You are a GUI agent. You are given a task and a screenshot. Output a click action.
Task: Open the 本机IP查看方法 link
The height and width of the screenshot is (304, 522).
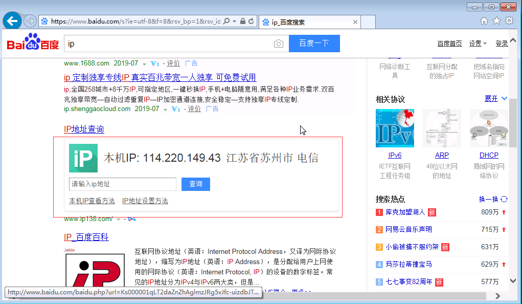tap(92, 201)
